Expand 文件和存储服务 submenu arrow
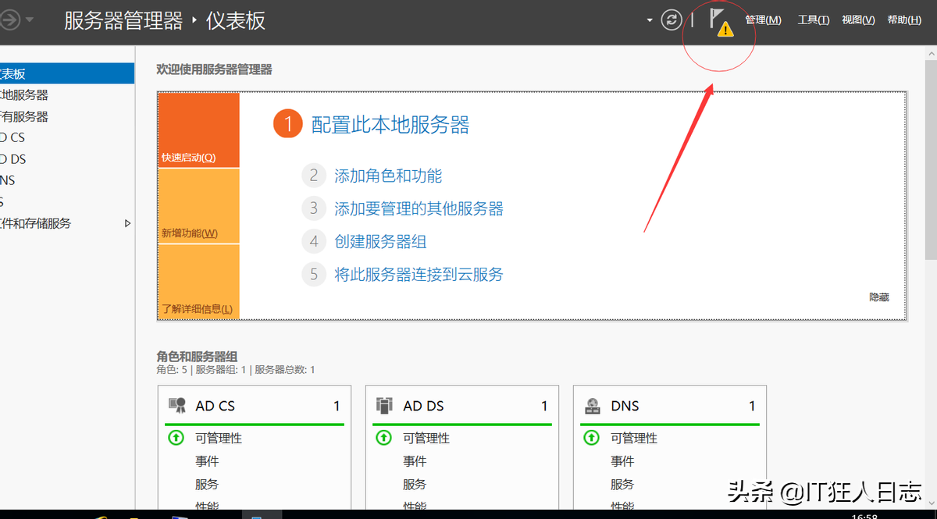Image resolution: width=937 pixels, height=519 pixels. tap(128, 223)
